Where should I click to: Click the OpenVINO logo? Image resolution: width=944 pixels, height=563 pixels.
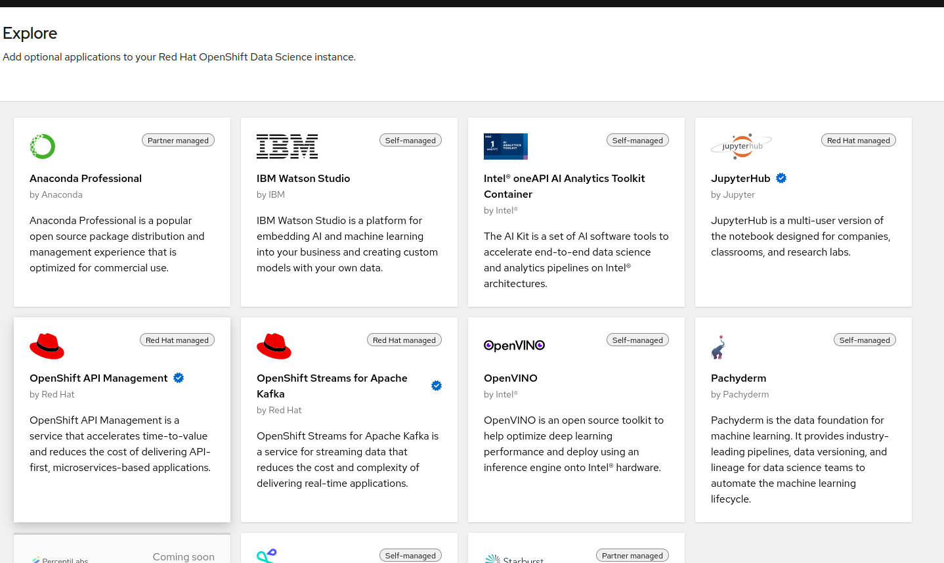(514, 346)
